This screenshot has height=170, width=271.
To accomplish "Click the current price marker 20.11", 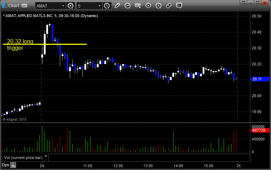I will click(260, 79).
